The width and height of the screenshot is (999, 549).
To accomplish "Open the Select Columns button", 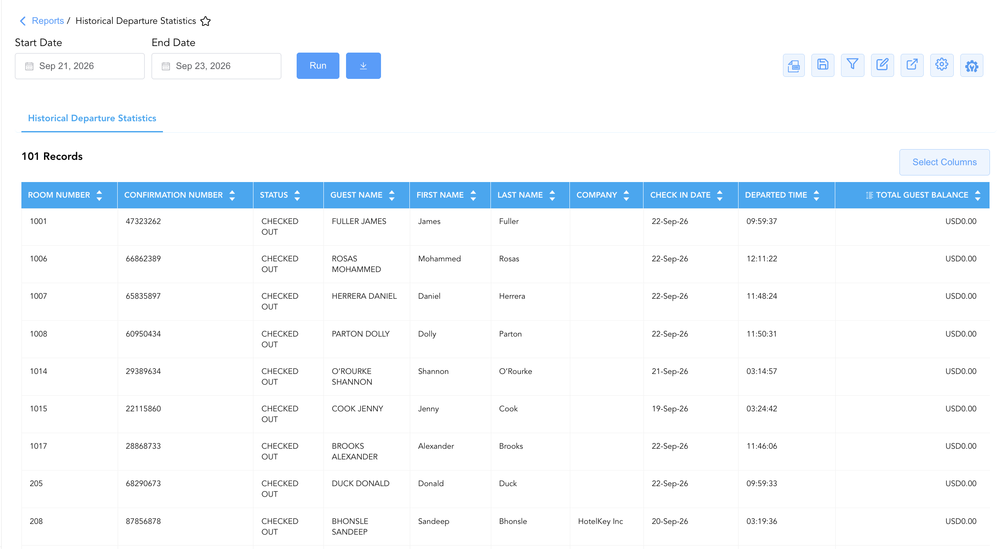I will pyautogui.click(x=944, y=162).
